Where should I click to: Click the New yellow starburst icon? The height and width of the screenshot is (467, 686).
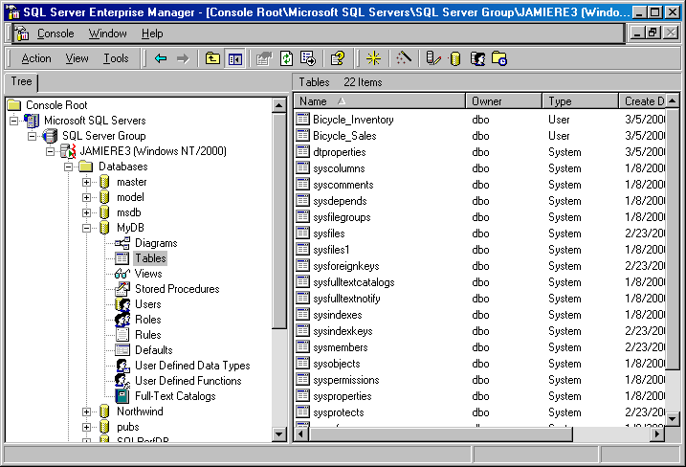[x=373, y=58]
